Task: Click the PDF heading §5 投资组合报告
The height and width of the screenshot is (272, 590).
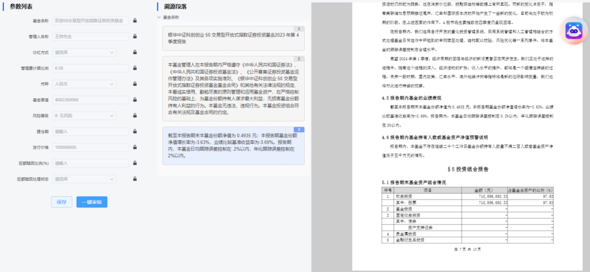Action: (467, 170)
